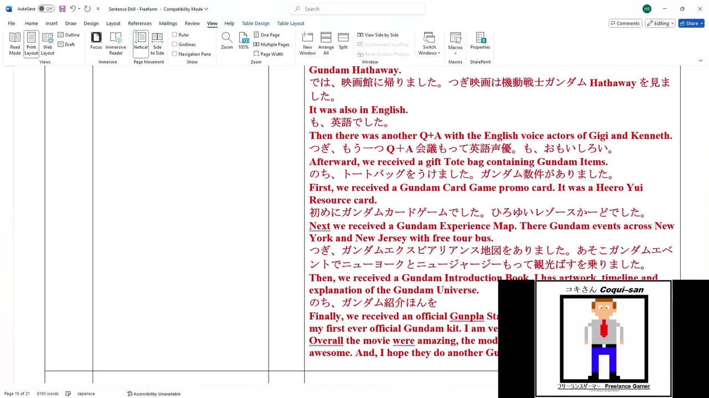Customize Quick Access Toolbar dropdown
Screen dimensions: 709x398
[98, 9]
